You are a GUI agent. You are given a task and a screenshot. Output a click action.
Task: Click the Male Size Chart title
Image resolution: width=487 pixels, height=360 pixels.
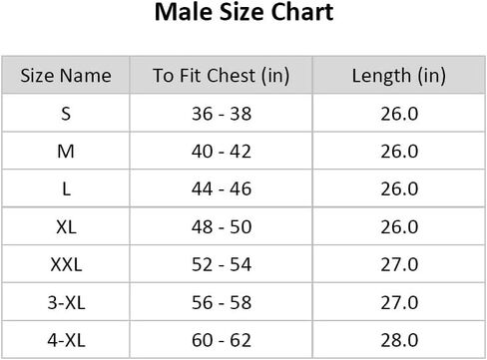(243, 12)
